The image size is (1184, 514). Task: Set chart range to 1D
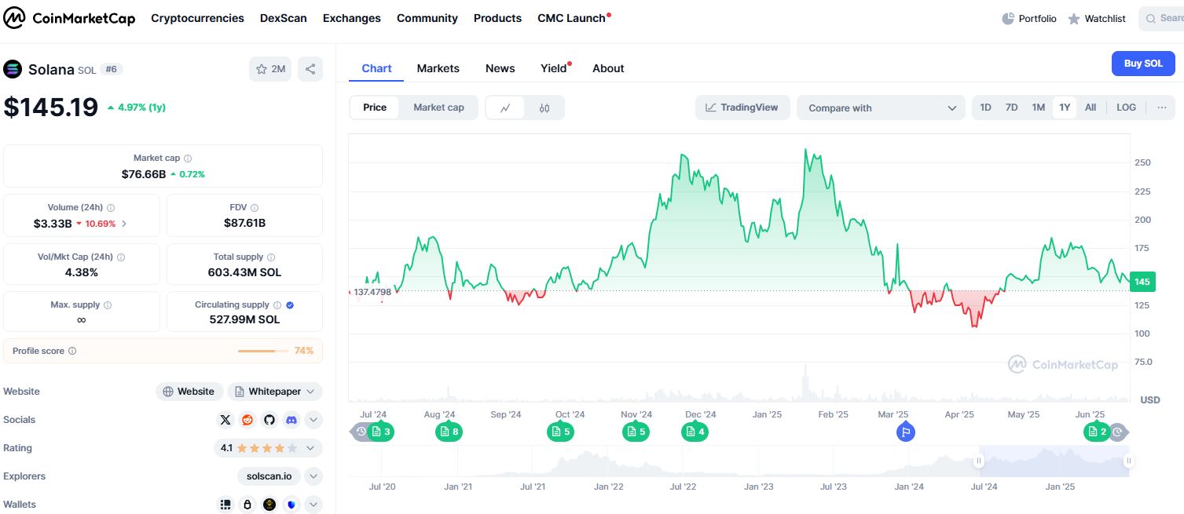pos(986,108)
